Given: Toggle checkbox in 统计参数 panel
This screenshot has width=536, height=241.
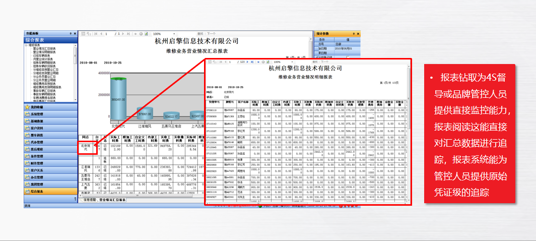Looking at the screenshot, I should click(347, 56).
